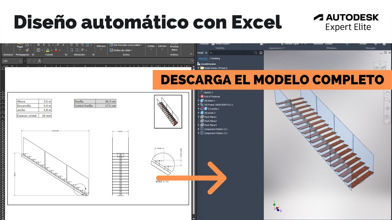Select Sketch 3 in the browser
The image size is (392, 220).
(x=208, y=92)
